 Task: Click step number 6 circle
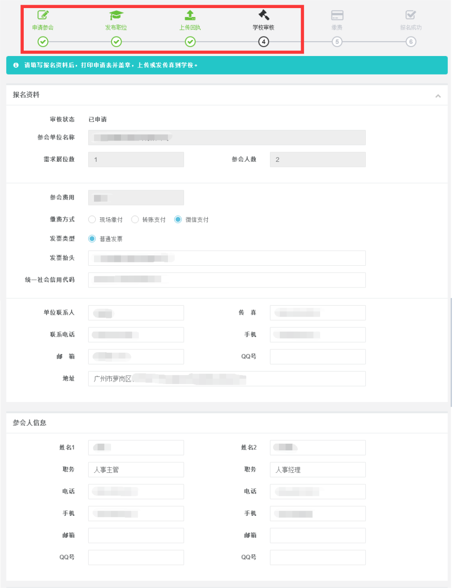click(411, 42)
